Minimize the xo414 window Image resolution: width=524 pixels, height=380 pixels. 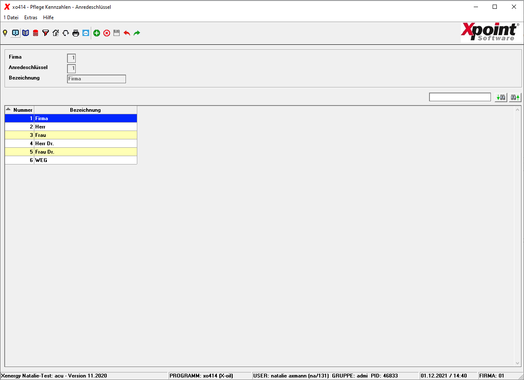(x=476, y=7)
